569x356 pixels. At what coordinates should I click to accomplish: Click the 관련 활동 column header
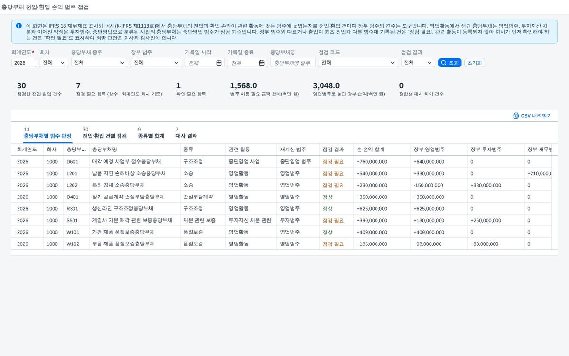click(x=251, y=150)
